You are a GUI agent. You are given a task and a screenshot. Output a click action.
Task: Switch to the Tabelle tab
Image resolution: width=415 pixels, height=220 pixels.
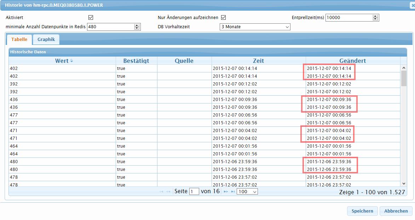click(x=19, y=39)
